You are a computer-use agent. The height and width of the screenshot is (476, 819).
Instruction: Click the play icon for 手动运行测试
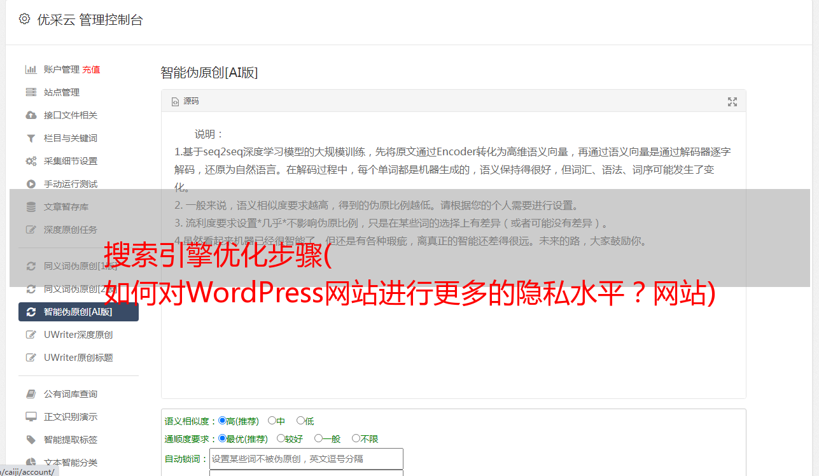pos(31,184)
